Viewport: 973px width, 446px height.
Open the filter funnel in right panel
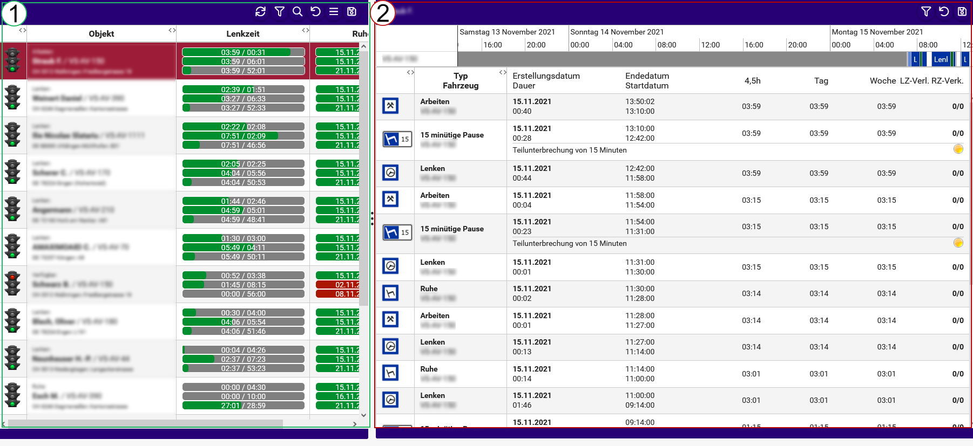coord(926,11)
